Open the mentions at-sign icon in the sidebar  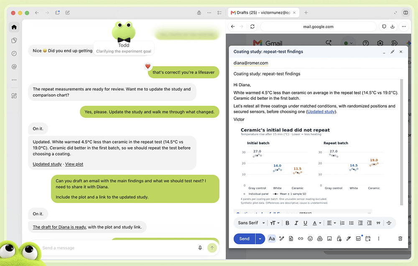click(14, 66)
